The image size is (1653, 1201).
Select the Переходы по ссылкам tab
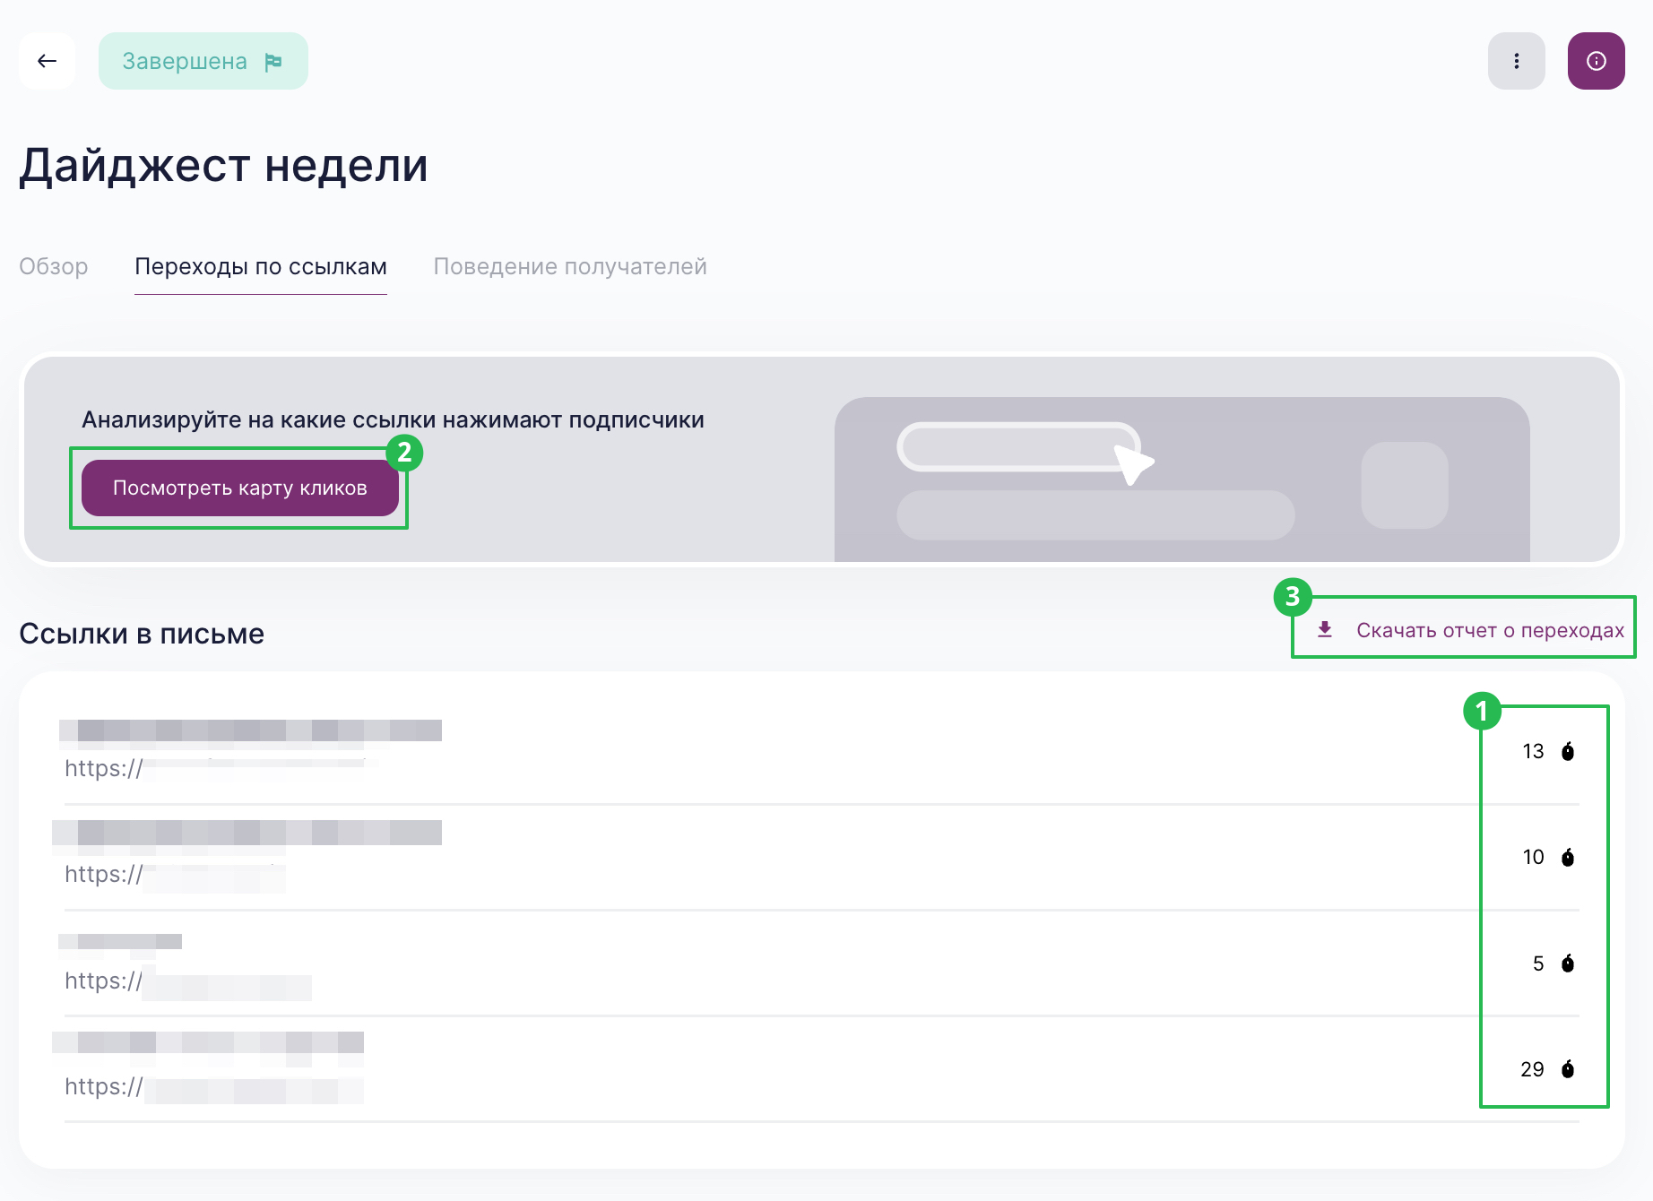pos(261,266)
